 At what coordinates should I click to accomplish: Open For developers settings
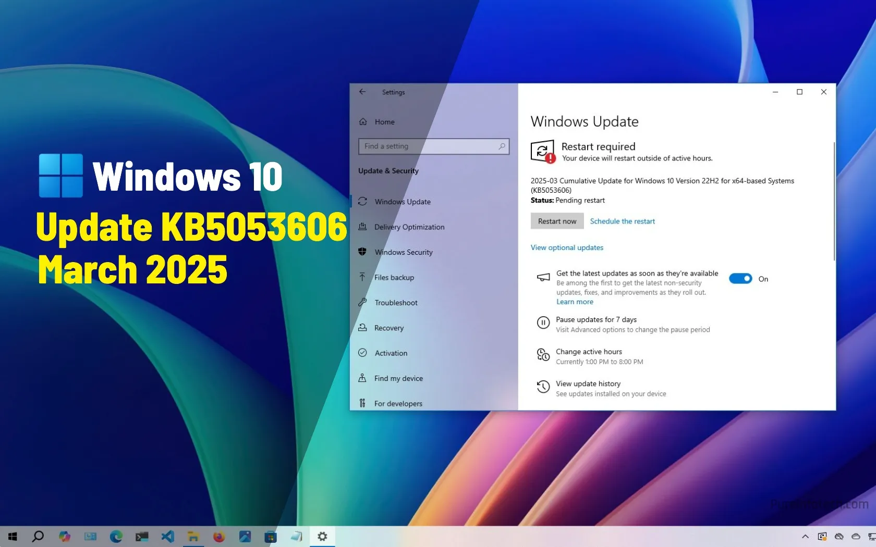(398, 404)
